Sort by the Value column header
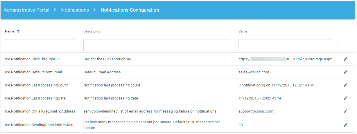Viewport: 357px width, 134px height. [x=243, y=31]
